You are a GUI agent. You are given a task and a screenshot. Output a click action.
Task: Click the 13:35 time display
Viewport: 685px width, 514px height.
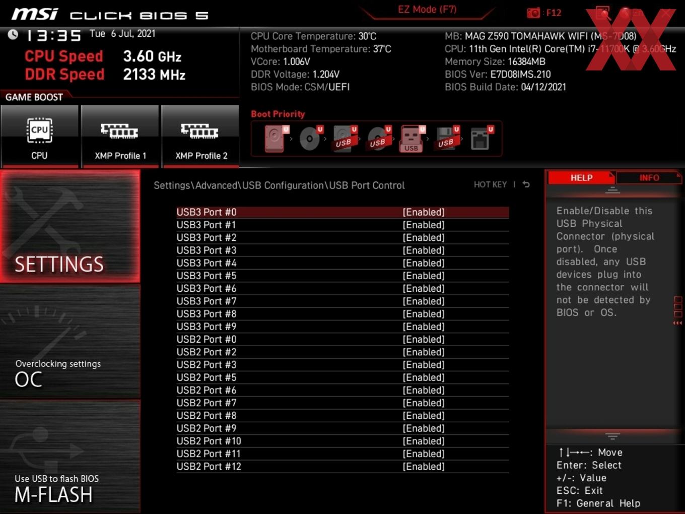(53, 35)
